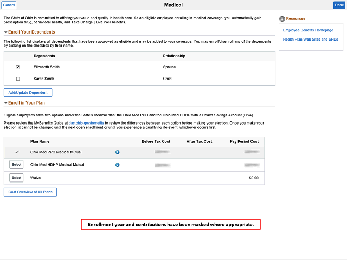347x260 pixels.
Task: Uncheck Elizabeth Smith dependent checkbox
Action: pos(18,67)
